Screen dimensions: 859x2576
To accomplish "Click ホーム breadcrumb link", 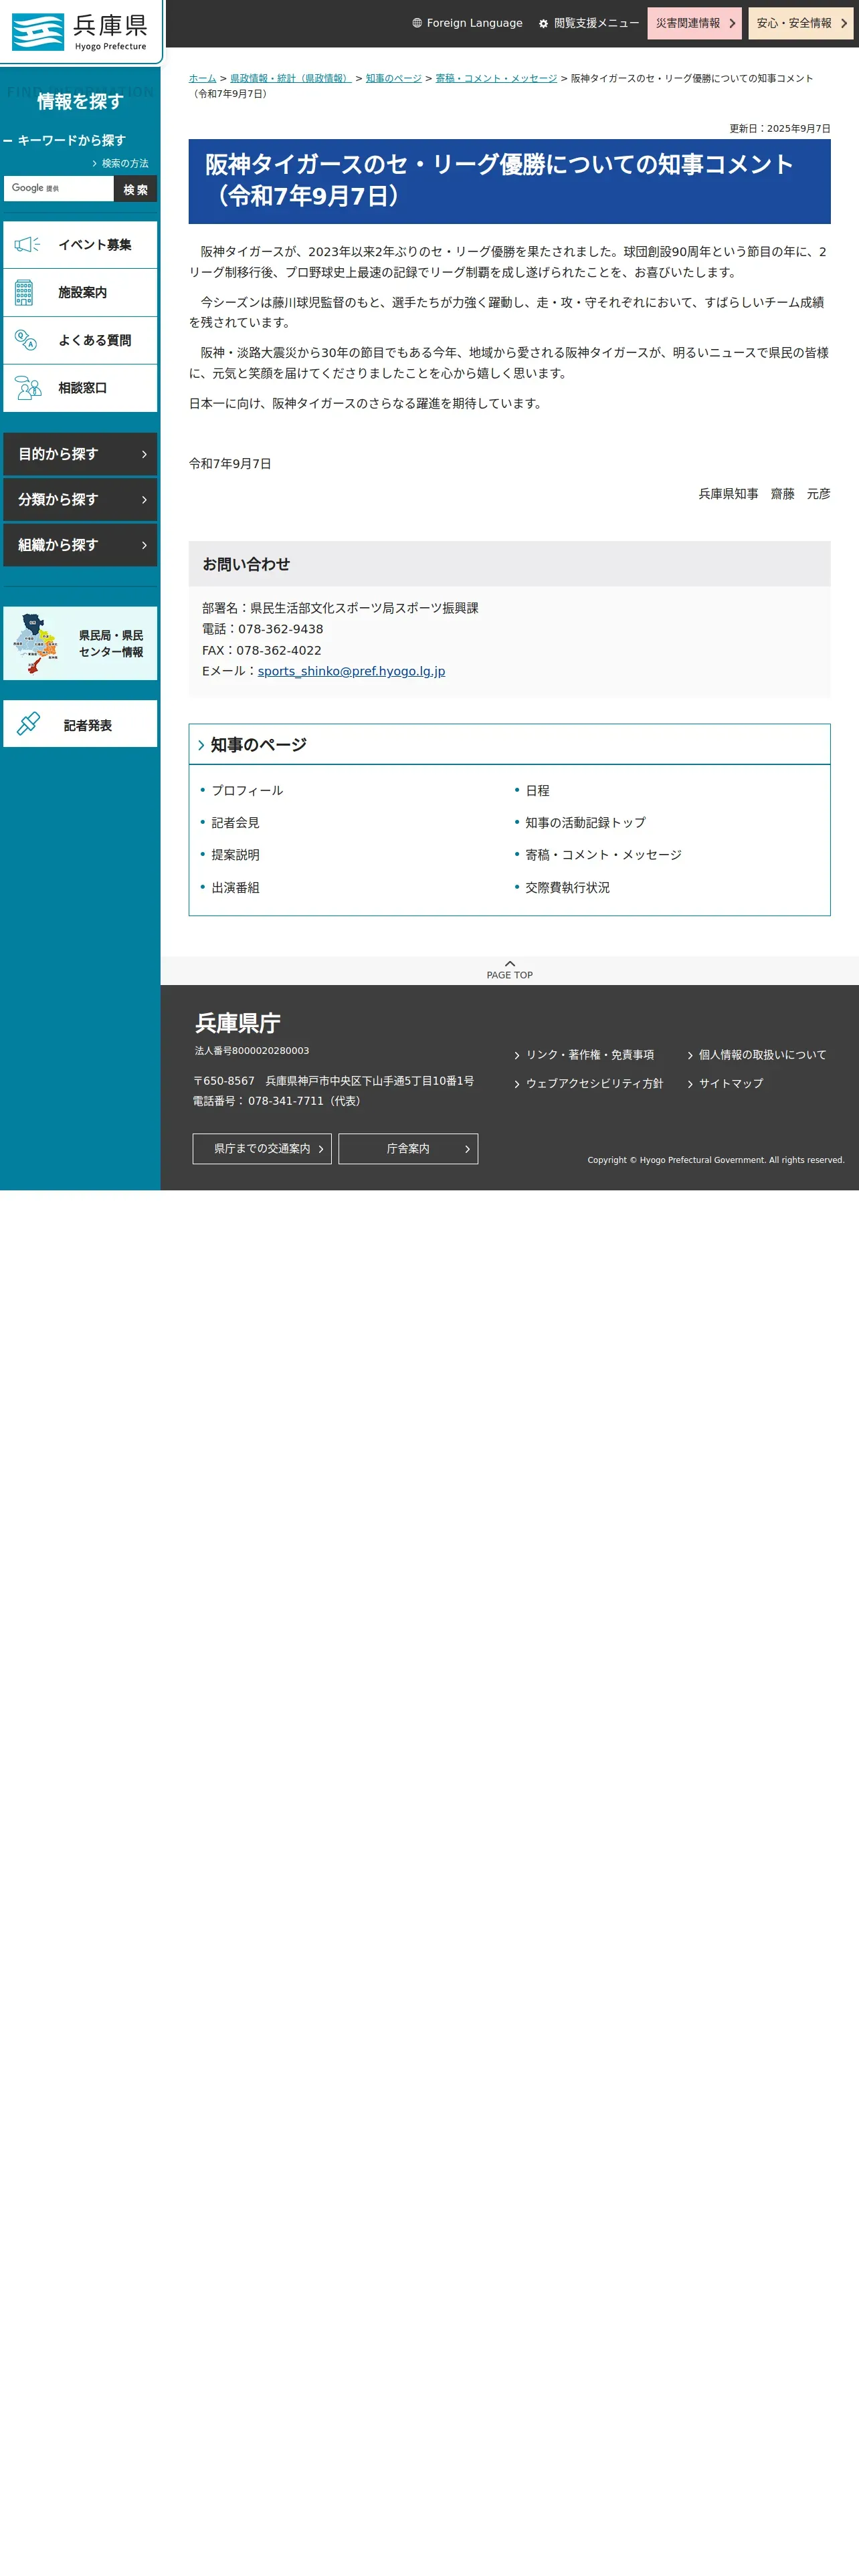I will 202,78.
